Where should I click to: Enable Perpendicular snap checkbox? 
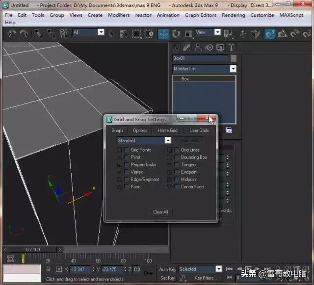tap(127, 164)
